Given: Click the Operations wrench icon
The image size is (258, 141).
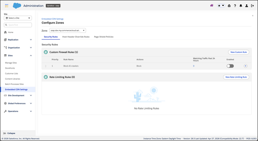Looking at the screenshot, I should (x=5, y=111).
